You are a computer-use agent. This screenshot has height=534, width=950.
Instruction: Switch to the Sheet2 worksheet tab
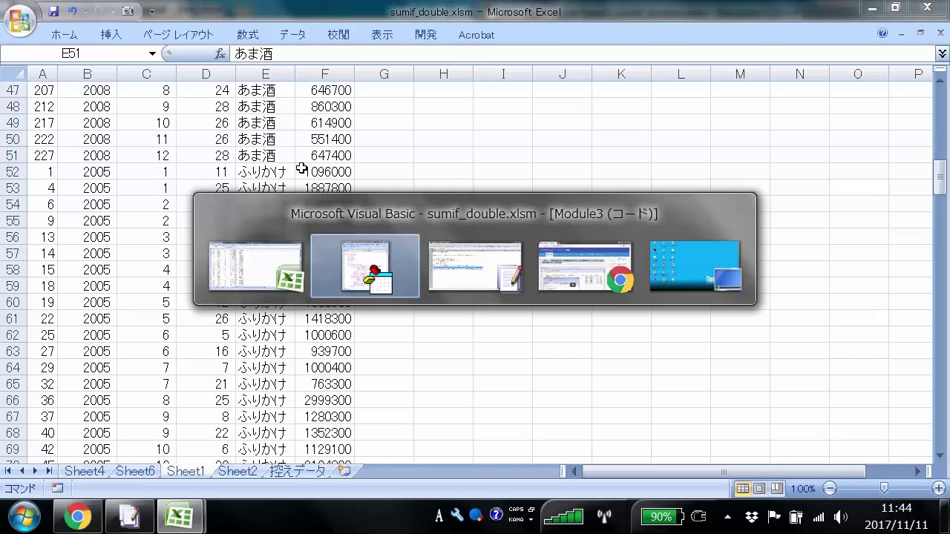click(x=237, y=471)
